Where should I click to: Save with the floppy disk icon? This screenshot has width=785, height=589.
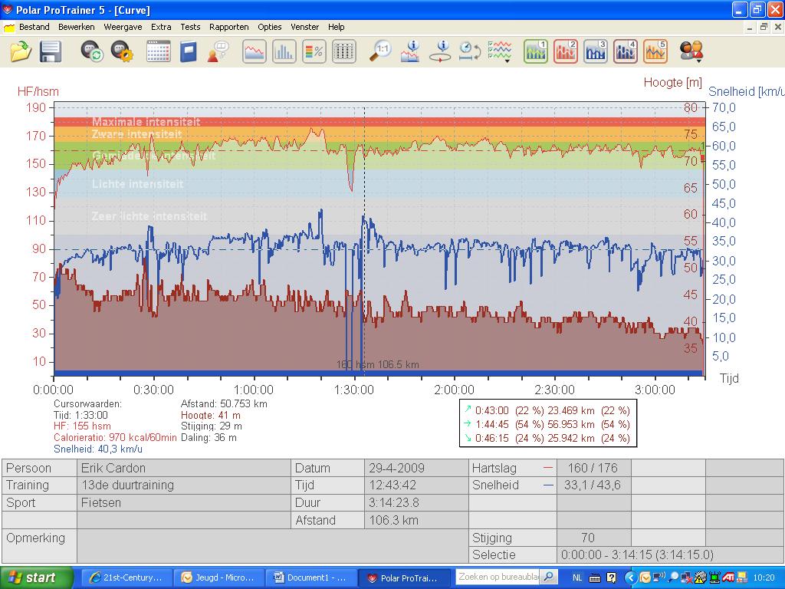click(x=50, y=51)
